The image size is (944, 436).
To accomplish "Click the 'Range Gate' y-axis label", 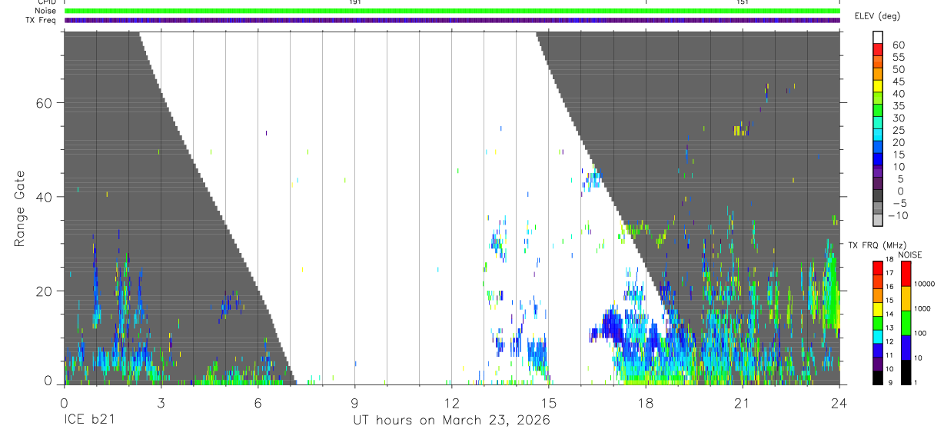I will [19, 208].
